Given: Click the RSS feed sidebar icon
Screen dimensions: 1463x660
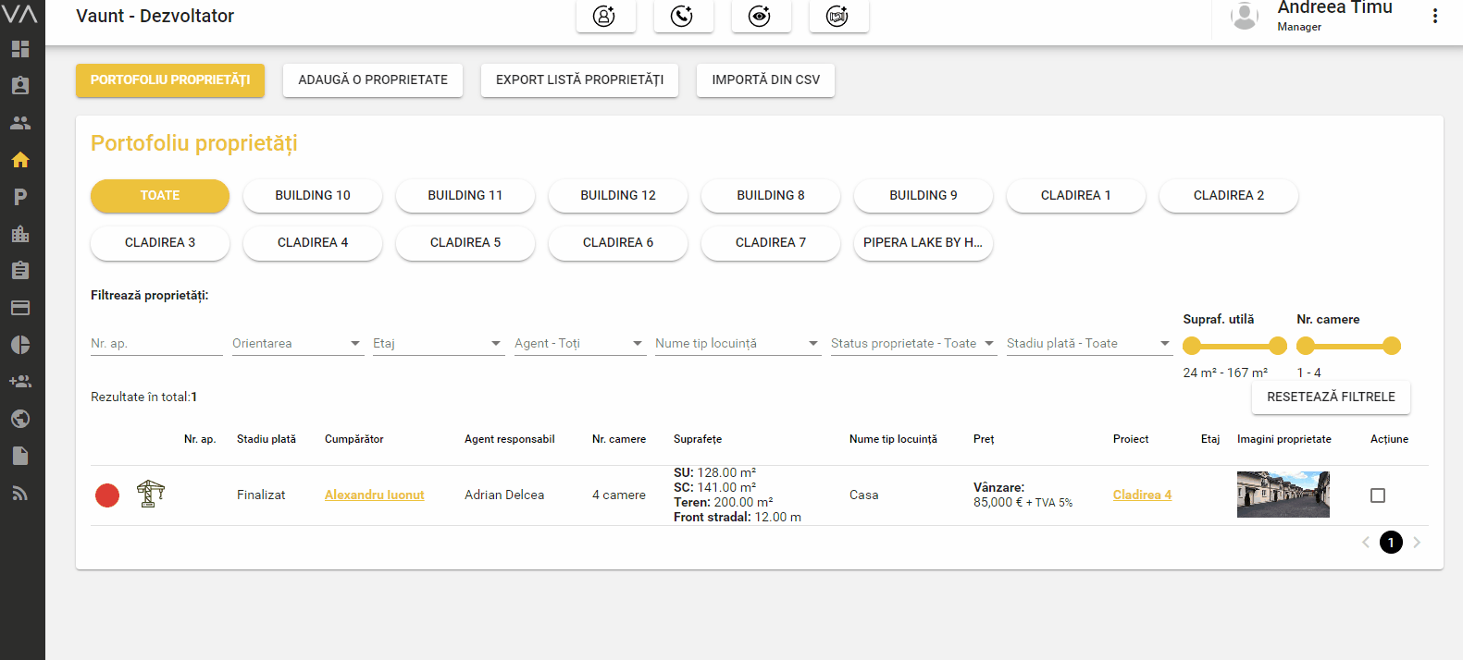Looking at the screenshot, I should (20, 493).
